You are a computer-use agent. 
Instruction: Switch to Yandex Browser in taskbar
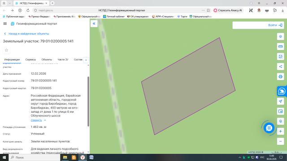click(x=83, y=157)
